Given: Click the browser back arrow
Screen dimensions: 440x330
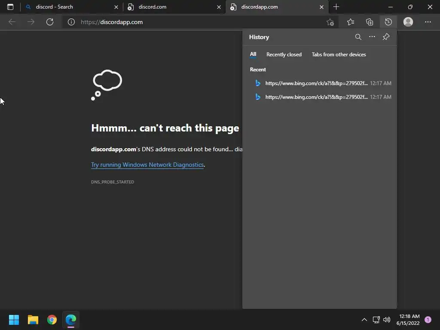Looking at the screenshot, I should [x=12, y=22].
